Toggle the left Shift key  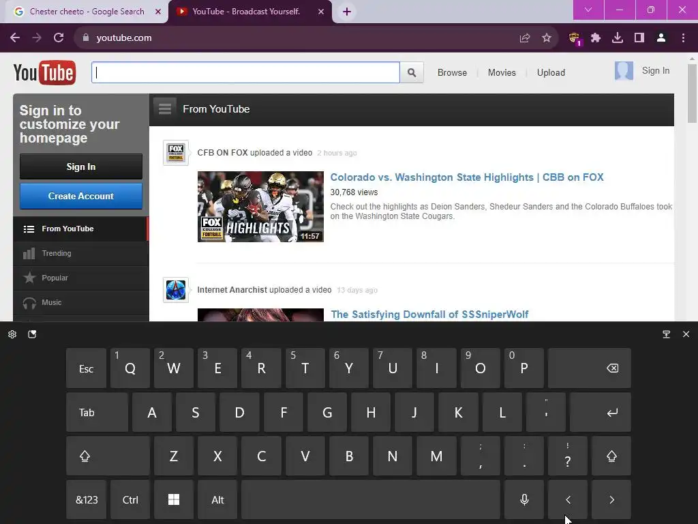point(108,456)
